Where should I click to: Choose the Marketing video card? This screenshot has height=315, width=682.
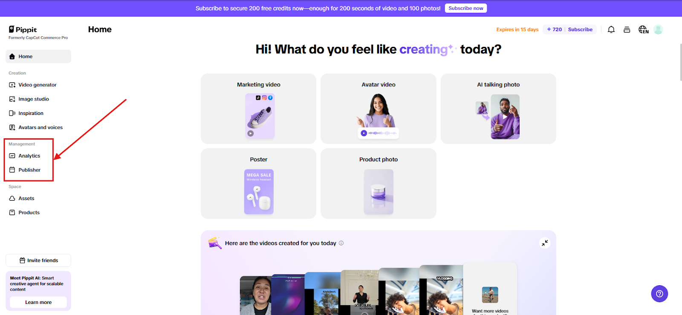259,109
